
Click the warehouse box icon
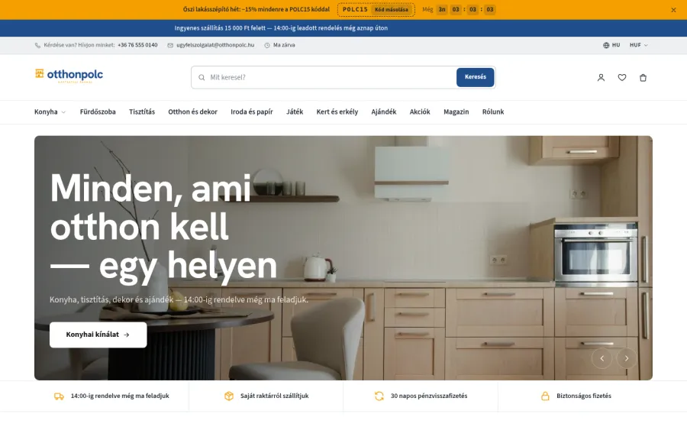[x=229, y=396]
